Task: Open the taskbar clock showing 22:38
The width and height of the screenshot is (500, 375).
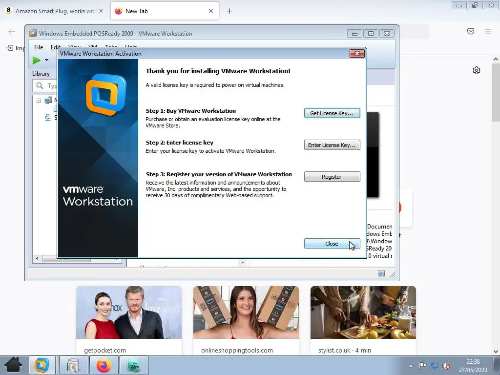Action: click(x=473, y=366)
